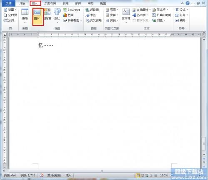The height and width of the screenshot is (180, 208).
Task: Insert a Cross-reference (交叉引用)
Action: coord(93,20)
